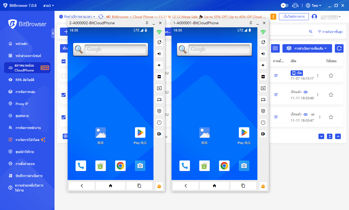Screen dimensions: 349x210
Task: Open RPA อัตโนมัติ sidebar item
Action: [25, 80]
